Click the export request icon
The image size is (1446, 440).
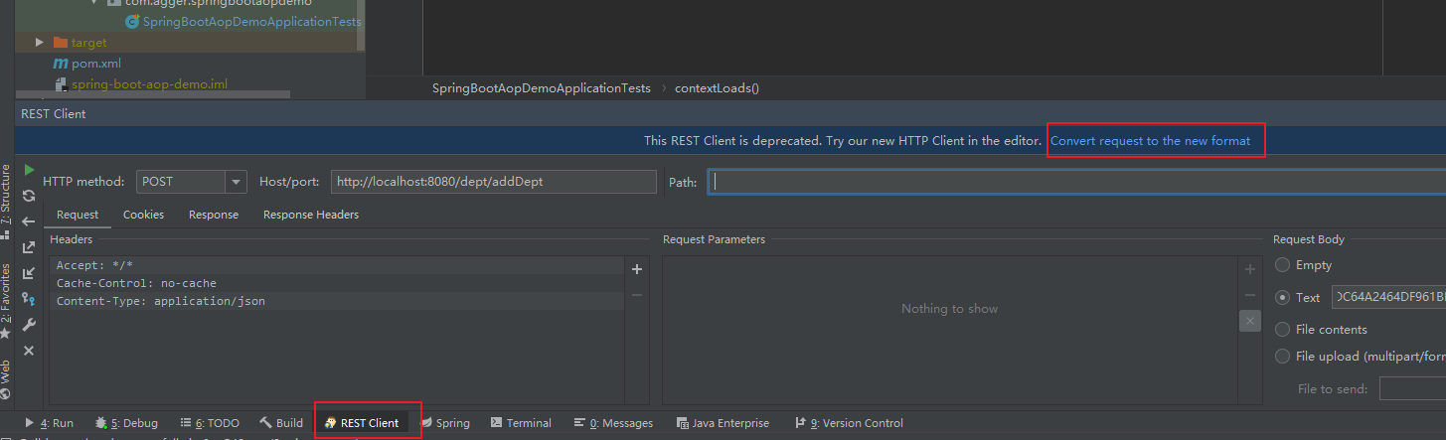29,247
